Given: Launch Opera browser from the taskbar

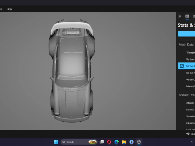Looking at the screenshot, I should 109,142.
